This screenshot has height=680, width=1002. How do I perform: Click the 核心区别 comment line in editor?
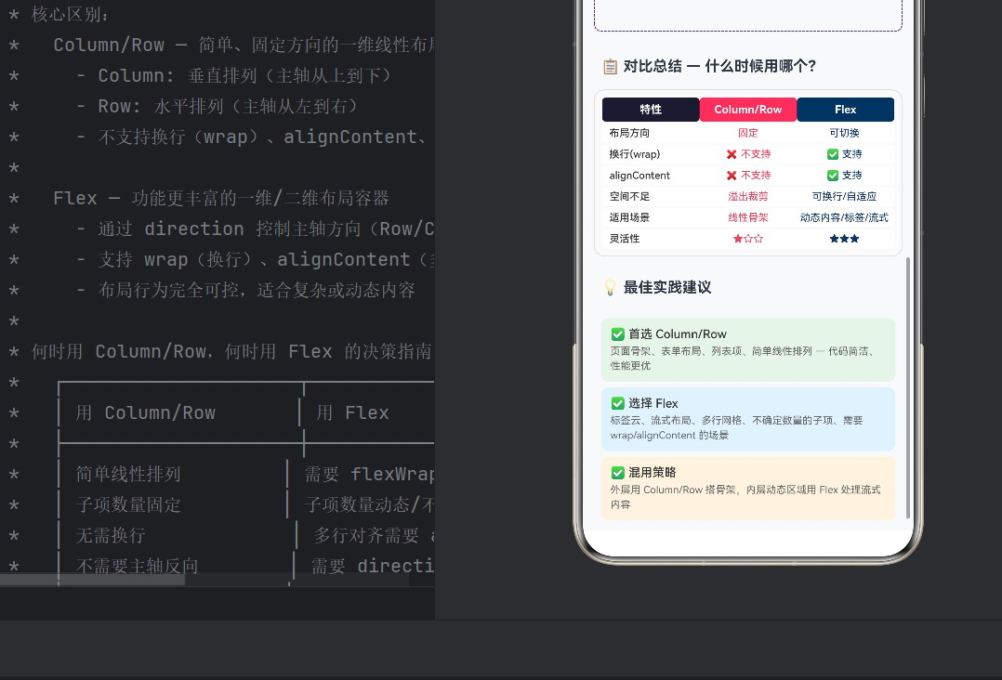click(71, 14)
